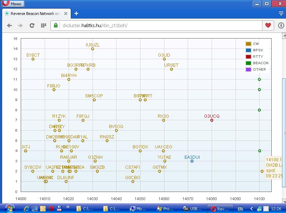The height and width of the screenshot is (213, 286).
Task: Add page to bookmarks with the heart icon
Action: click(268, 25)
